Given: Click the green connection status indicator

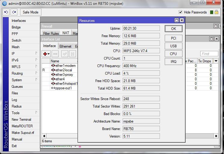Looking at the screenshot, I should coord(212,12).
